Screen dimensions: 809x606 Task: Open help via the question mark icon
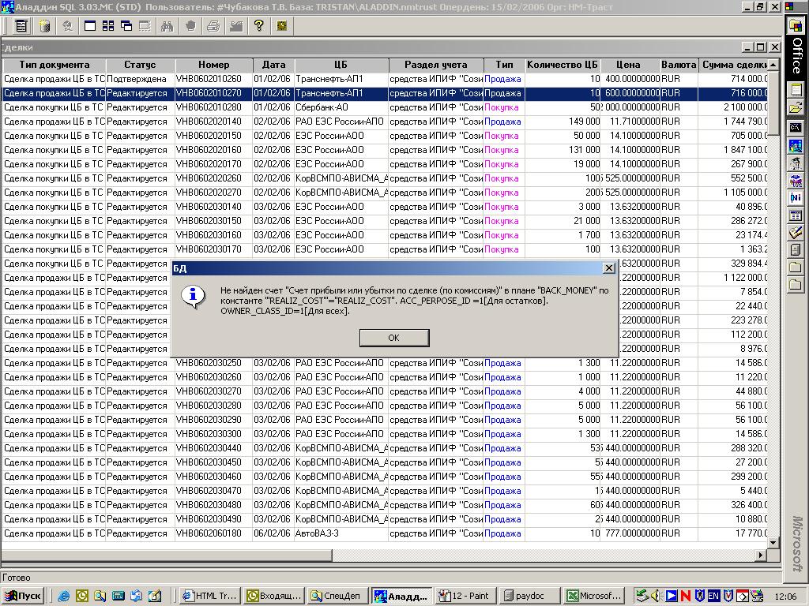tap(259, 26)
